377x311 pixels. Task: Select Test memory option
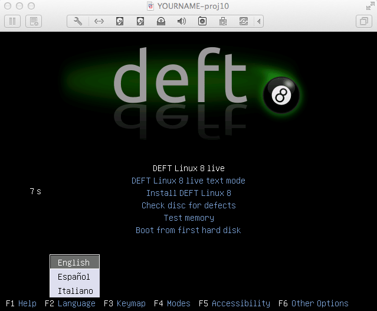tap(189, 218)
